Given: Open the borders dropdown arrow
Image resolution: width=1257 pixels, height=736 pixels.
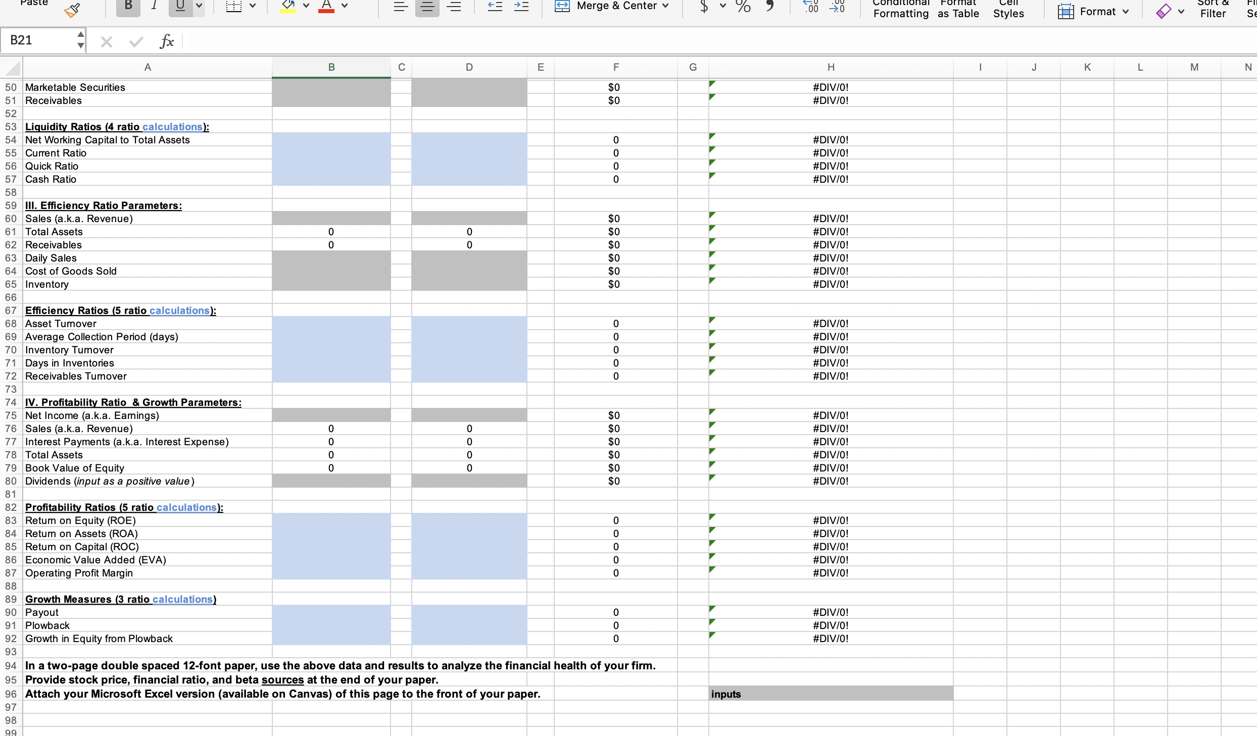Looking at the screenshot, I should click(x=253, y=6).
